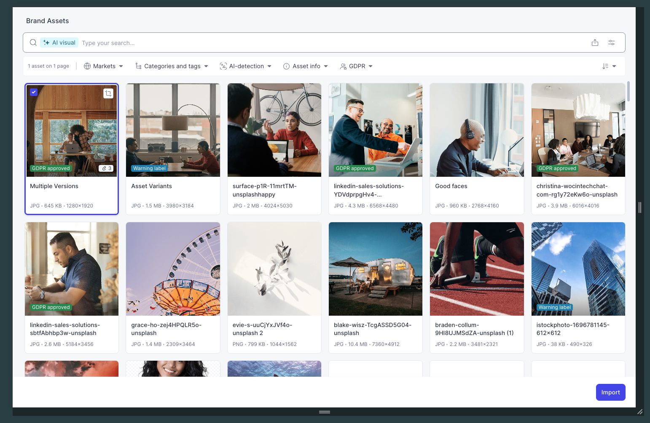Click Warning label badge on istockphoto image

point(554,307)
